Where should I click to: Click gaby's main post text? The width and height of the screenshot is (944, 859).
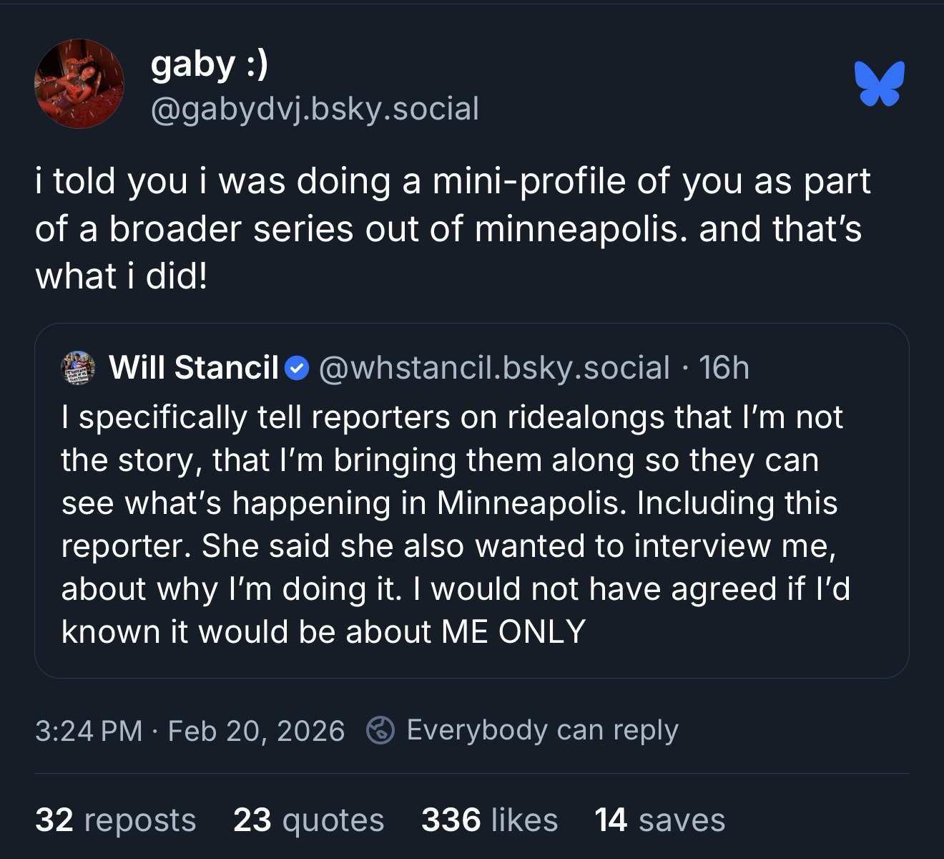click(452, 228)
